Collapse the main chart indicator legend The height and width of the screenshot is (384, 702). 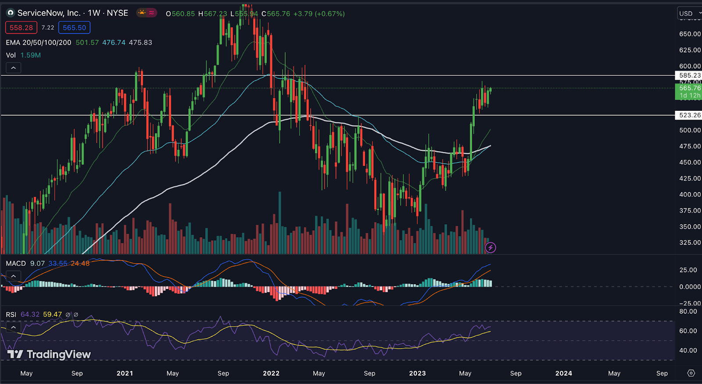(13, 68)
